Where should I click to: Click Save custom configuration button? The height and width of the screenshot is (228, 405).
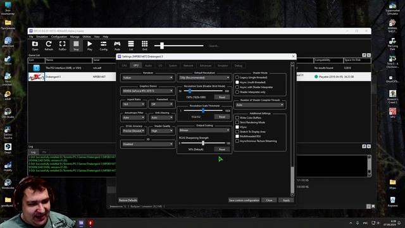tap(244, 200)
